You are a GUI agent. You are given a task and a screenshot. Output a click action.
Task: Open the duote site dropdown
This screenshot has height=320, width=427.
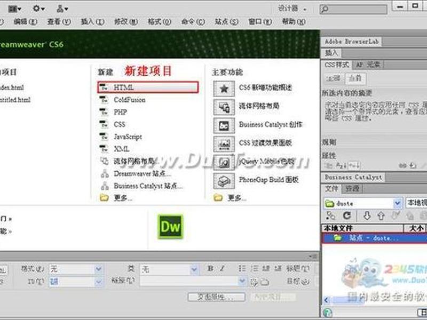pos(363,203)
